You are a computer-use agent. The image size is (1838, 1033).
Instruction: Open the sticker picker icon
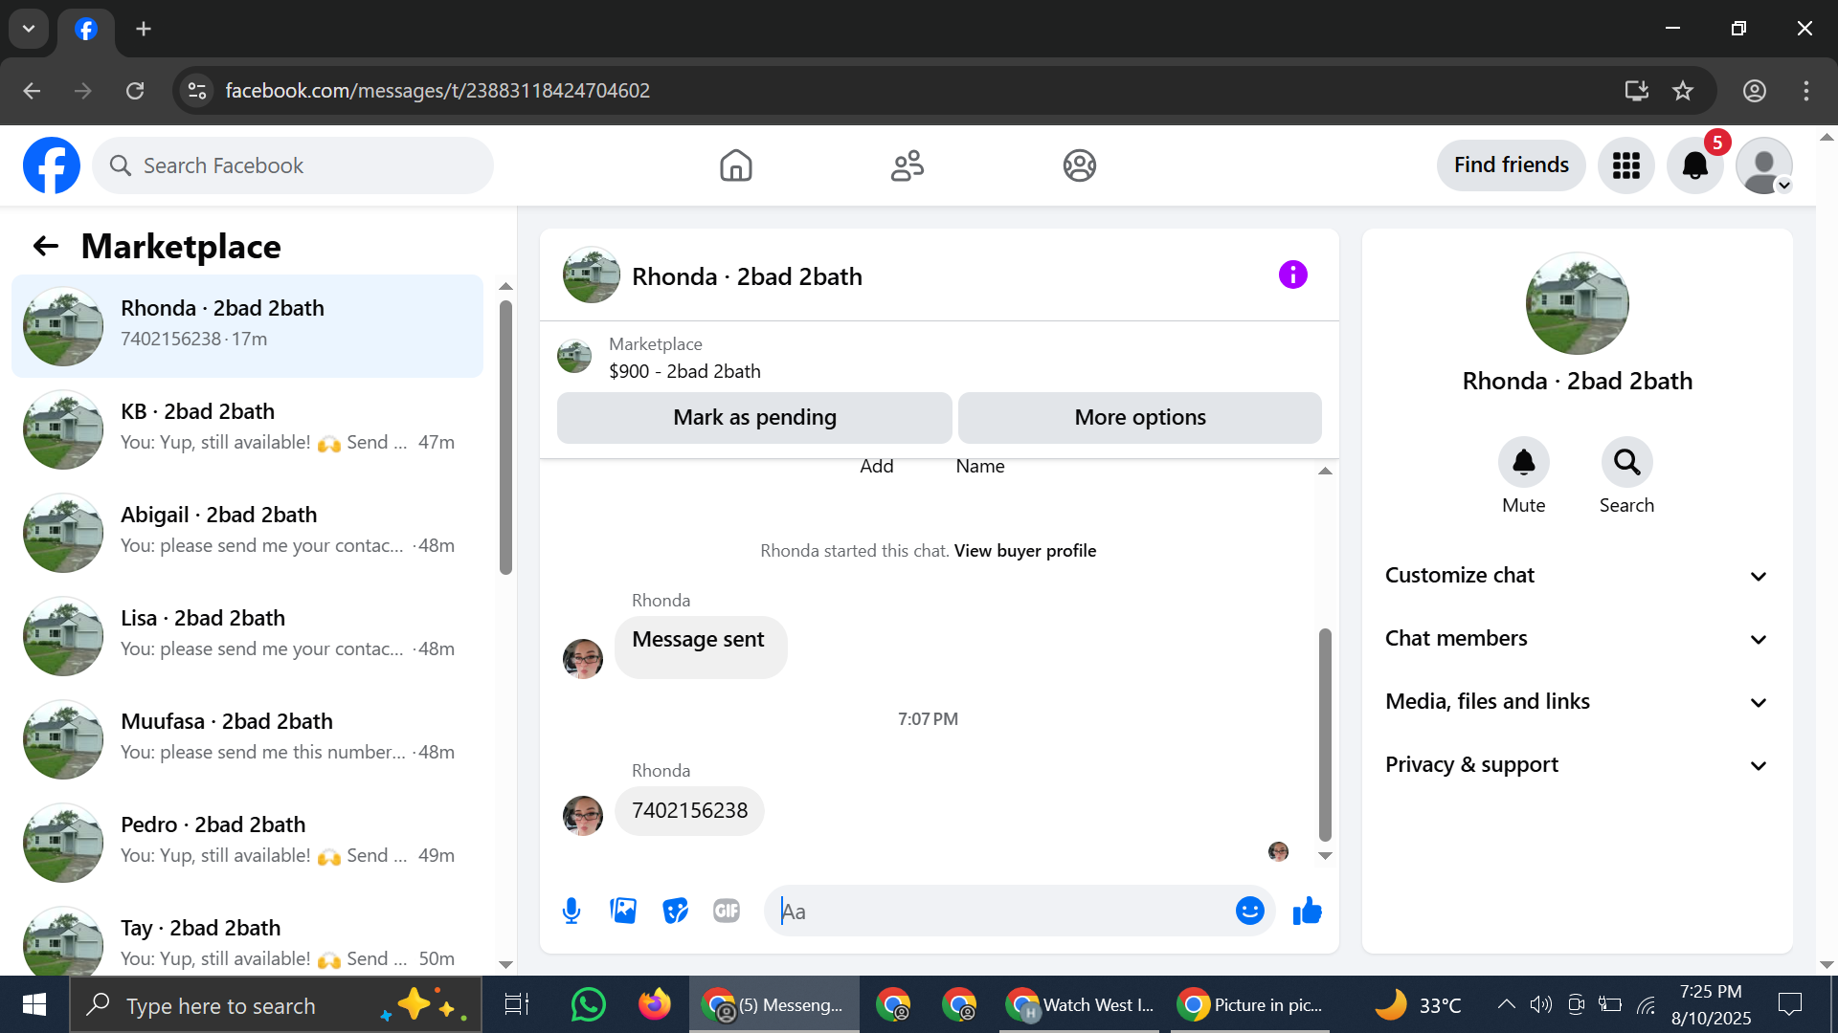point(675,911)
